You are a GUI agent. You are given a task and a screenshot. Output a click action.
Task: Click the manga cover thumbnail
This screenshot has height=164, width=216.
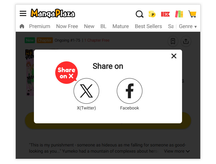[30, 72]
